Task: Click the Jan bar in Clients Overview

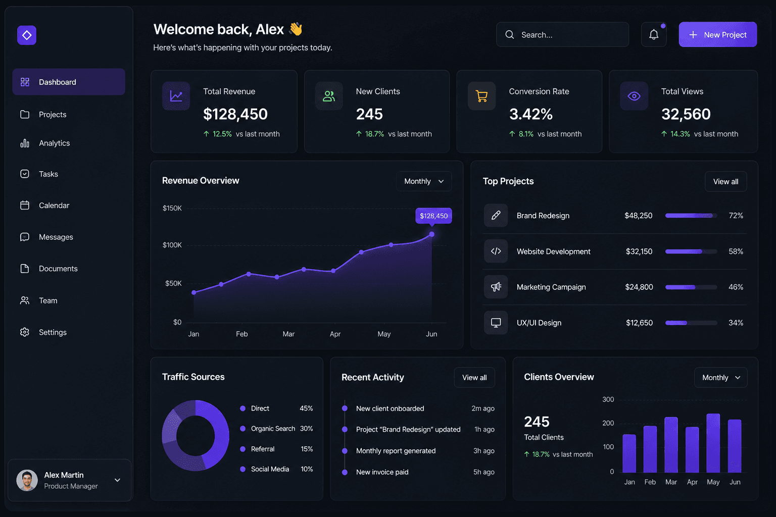Action: pyautogui.click(x=629, y=453)
